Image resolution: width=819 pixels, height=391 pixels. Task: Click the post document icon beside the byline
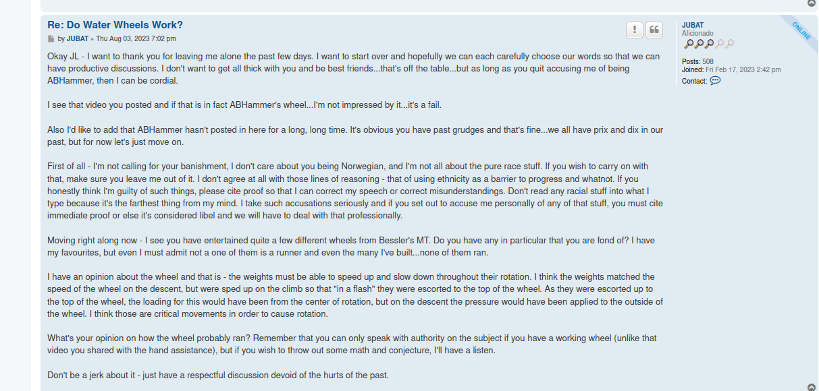[x=51, y=39]
